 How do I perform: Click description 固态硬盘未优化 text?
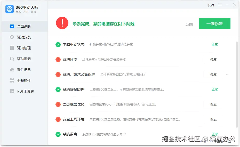click(123, 104)
